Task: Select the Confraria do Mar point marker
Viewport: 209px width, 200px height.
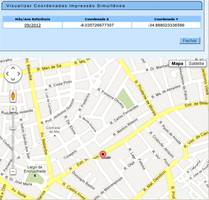Action: 54,135
